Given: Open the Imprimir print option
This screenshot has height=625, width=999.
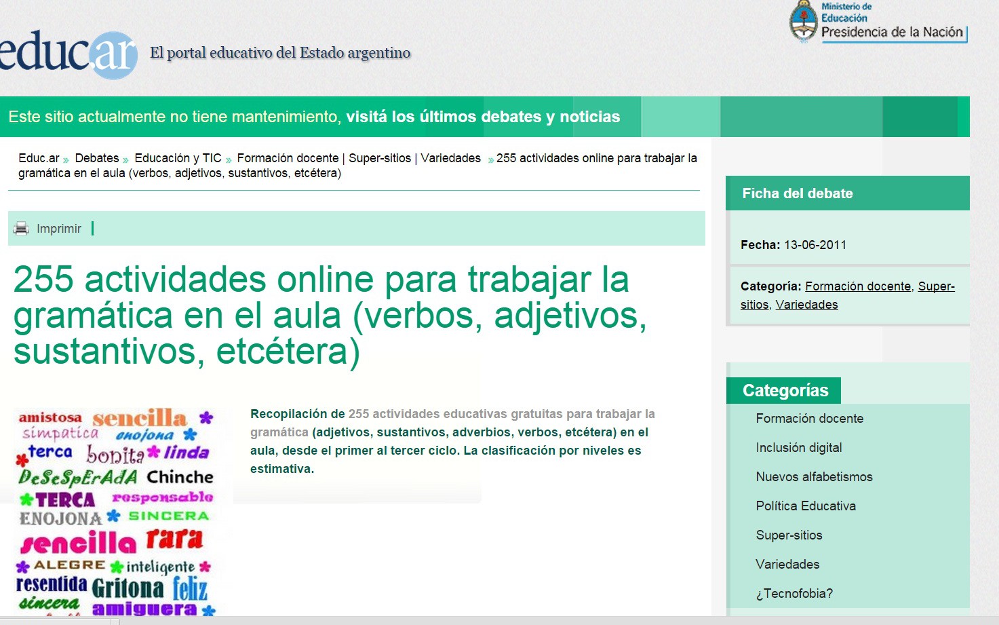Looking at the screenshot, I should pyautogui.click(x=58, y=228).
